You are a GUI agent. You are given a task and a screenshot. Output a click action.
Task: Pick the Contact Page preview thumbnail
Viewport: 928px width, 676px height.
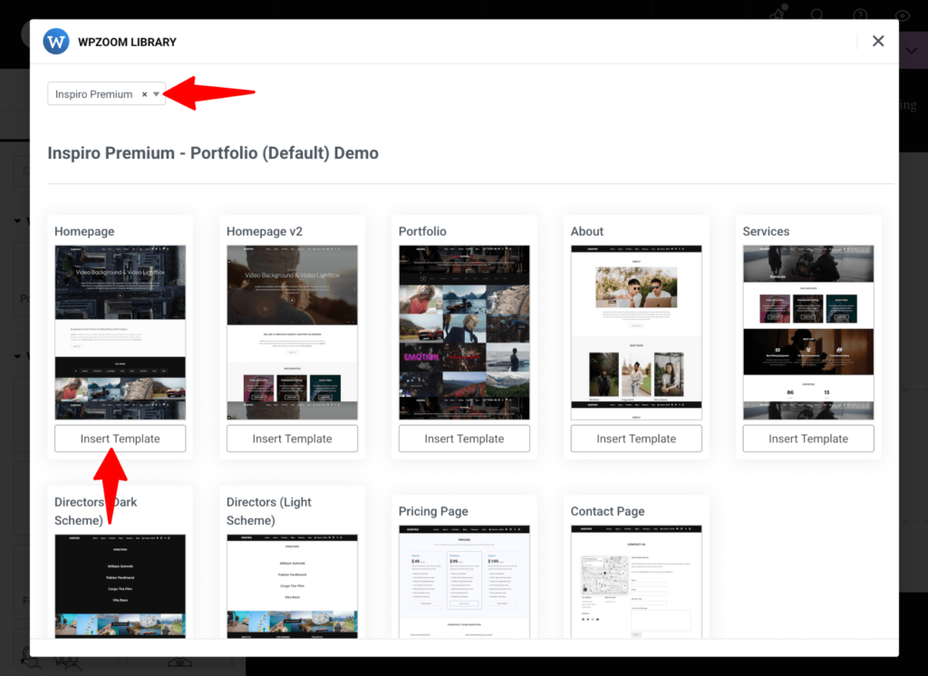click(636, 581)
